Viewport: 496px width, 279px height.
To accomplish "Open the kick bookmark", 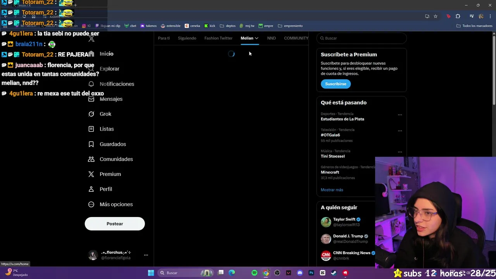I will (x=210, y=26).
